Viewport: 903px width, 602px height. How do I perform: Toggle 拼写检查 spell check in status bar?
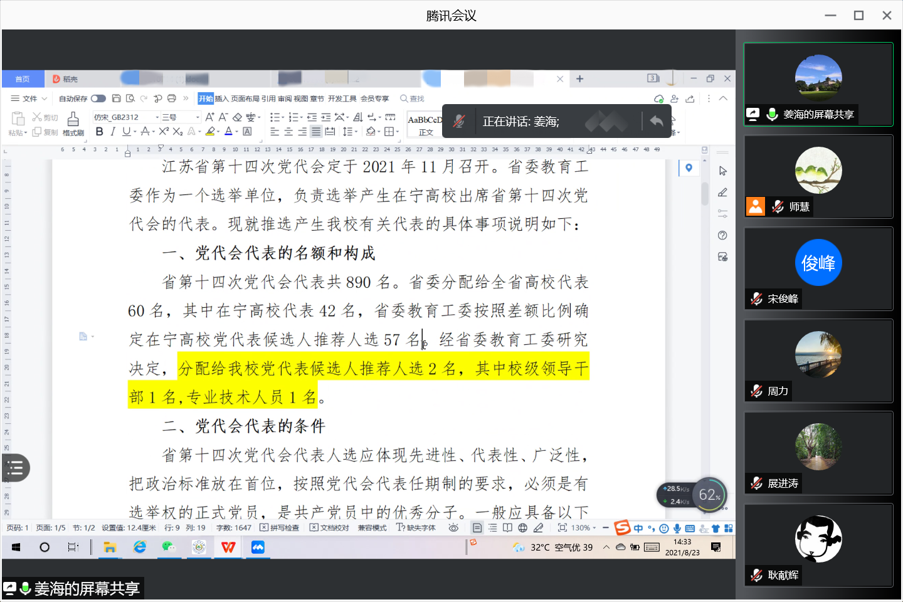point(280,528)
